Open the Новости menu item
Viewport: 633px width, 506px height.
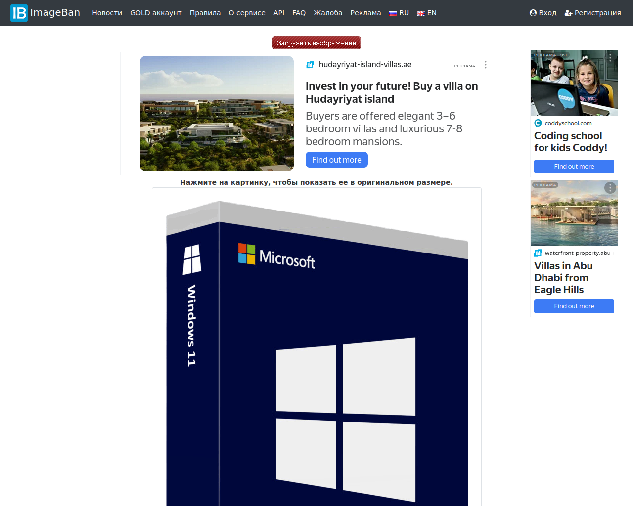point(107,13)
